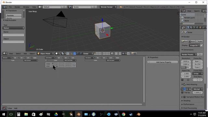Open the 3D View editor type selector
The height and width of the screenshot is (117, 208).
(5, 53)
